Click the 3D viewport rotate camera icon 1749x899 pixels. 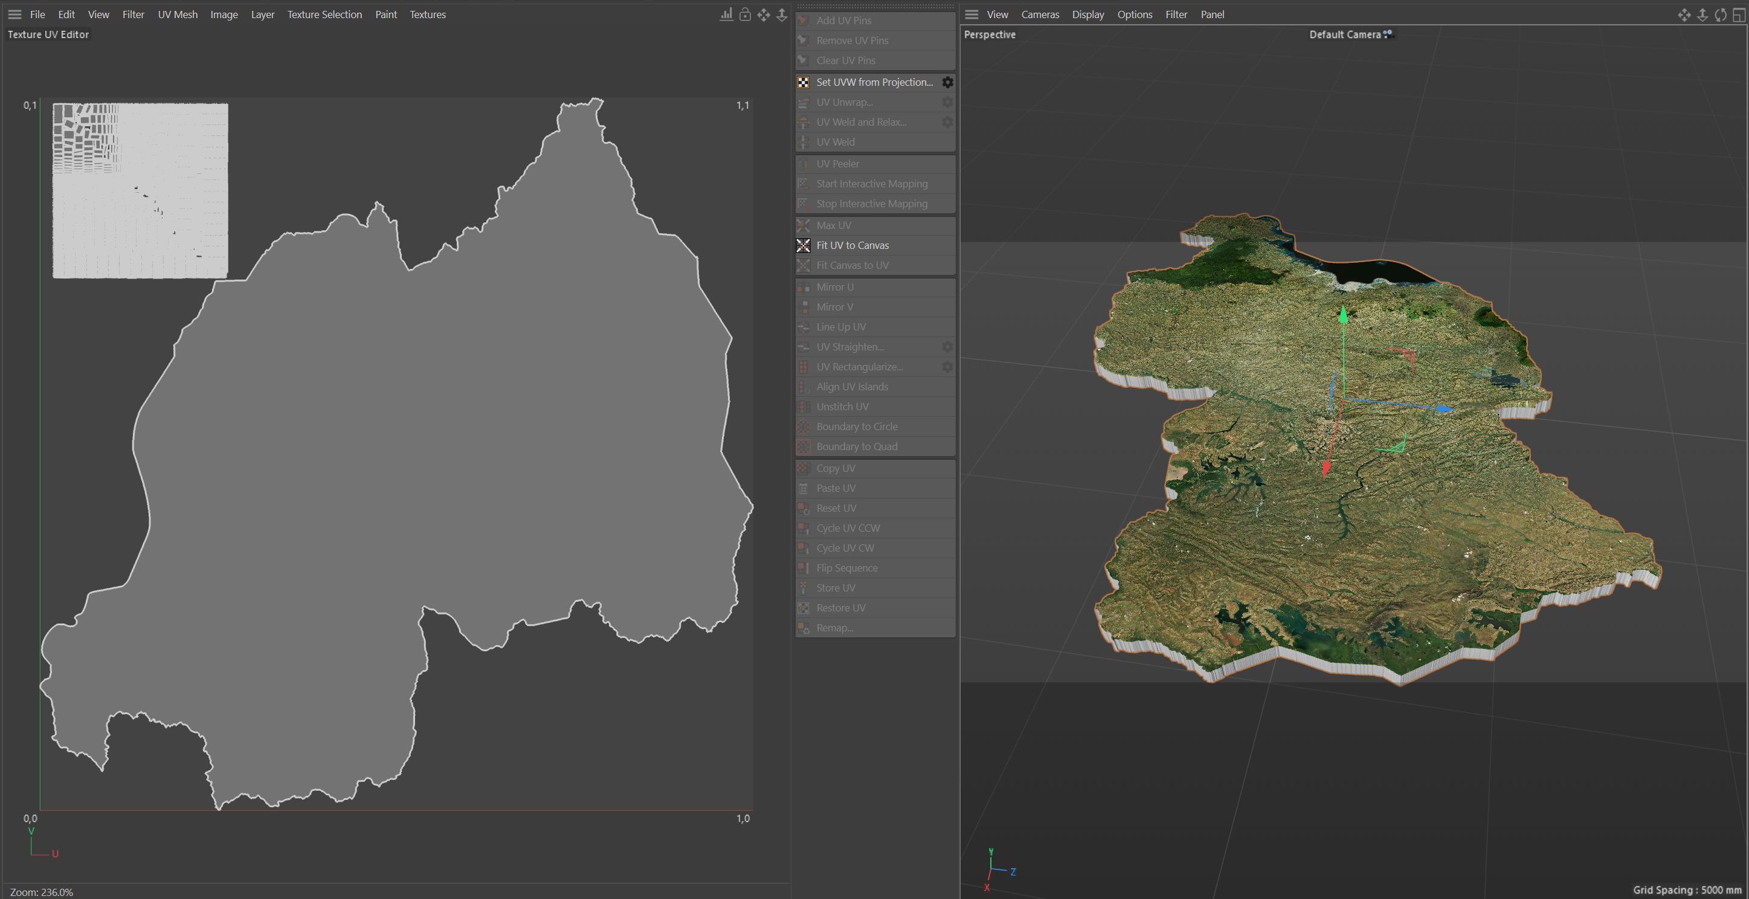(x=1721, y=14)
